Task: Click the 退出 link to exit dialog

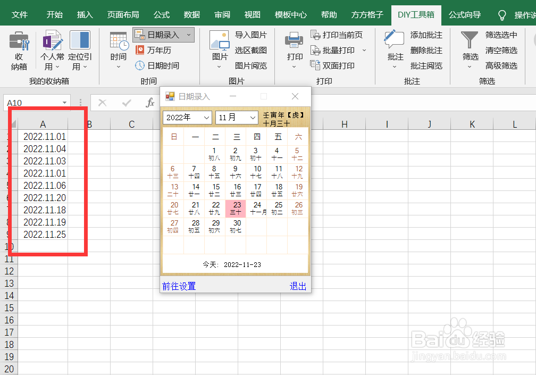Action: pyautogui.click(x=298, y=286)
